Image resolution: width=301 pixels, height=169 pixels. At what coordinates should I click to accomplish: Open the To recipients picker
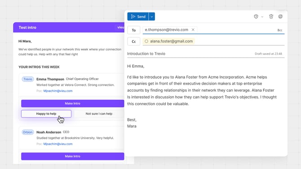pyautogui.click(x=133, y=30)
